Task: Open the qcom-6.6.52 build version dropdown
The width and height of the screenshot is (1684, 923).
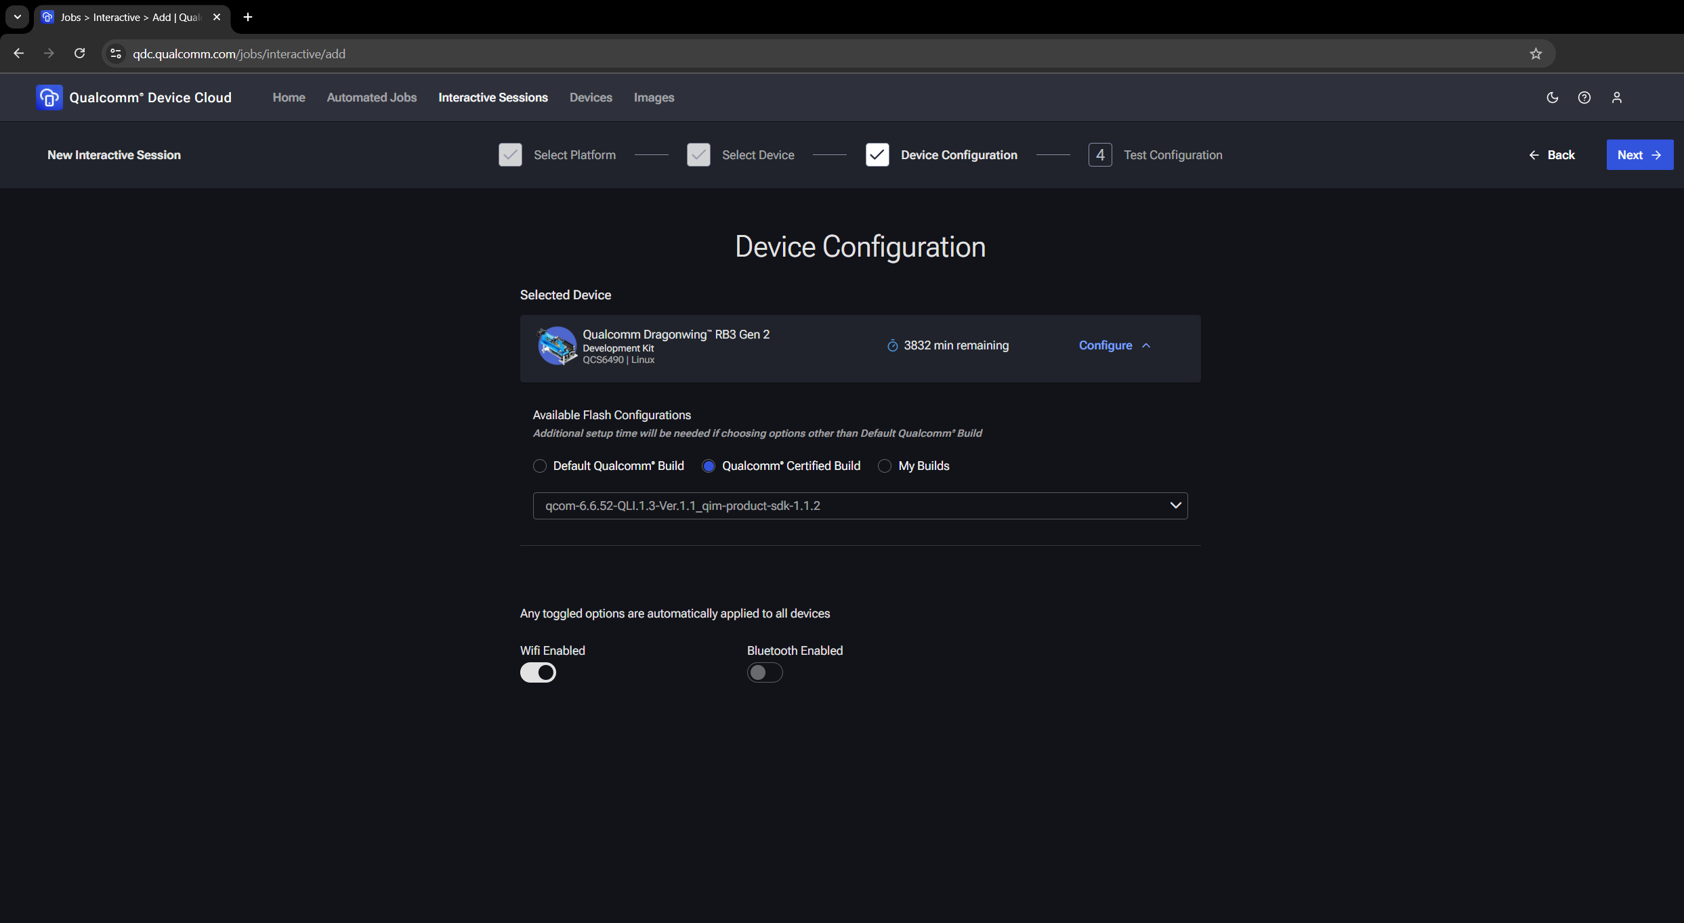Action: tap(860, 506)
